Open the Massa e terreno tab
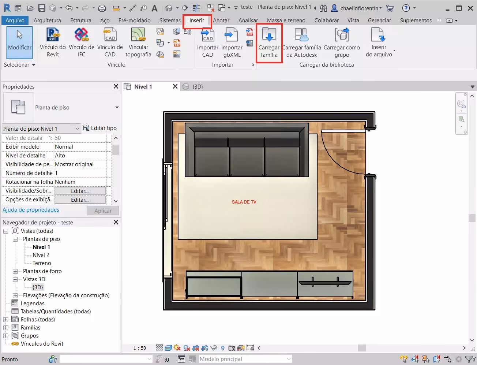 [286, 21]
